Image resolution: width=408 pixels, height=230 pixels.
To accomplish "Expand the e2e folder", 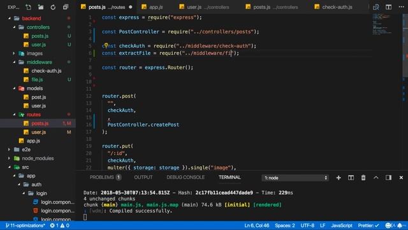I will [10, 149].
